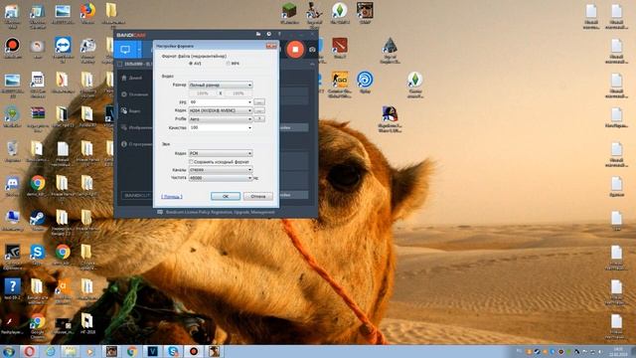Open the General tab in Bandicam's sidebar
This screenshot has height=358, width=636.
[135, 94]
